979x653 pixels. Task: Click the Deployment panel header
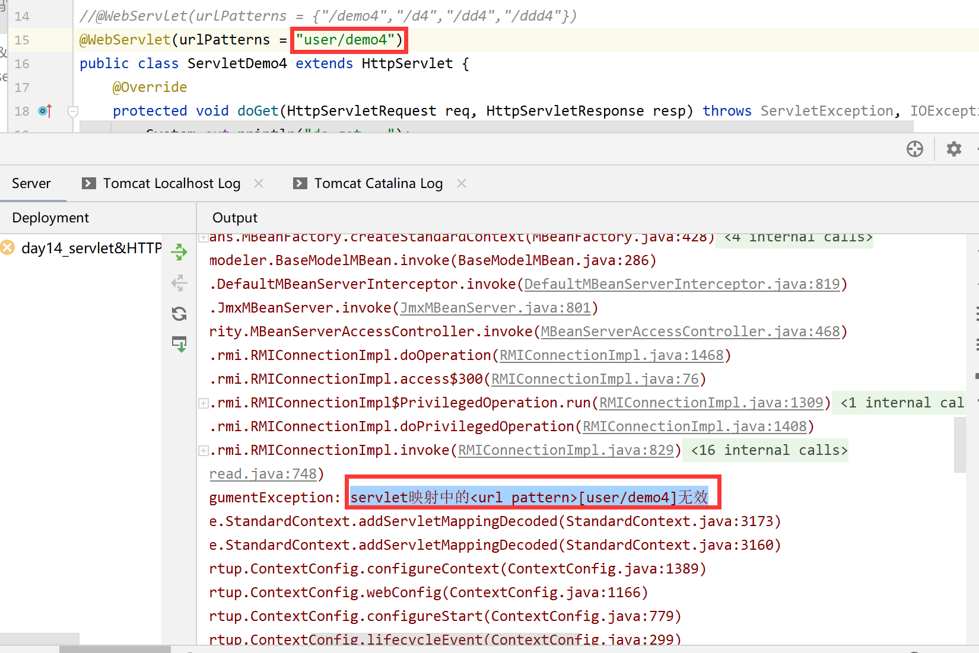point(50,218)
